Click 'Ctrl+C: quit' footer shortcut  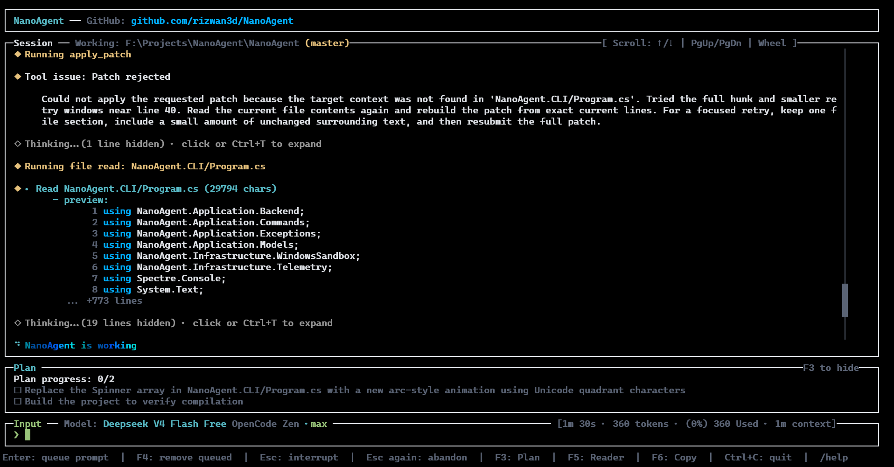click(758, 457)
